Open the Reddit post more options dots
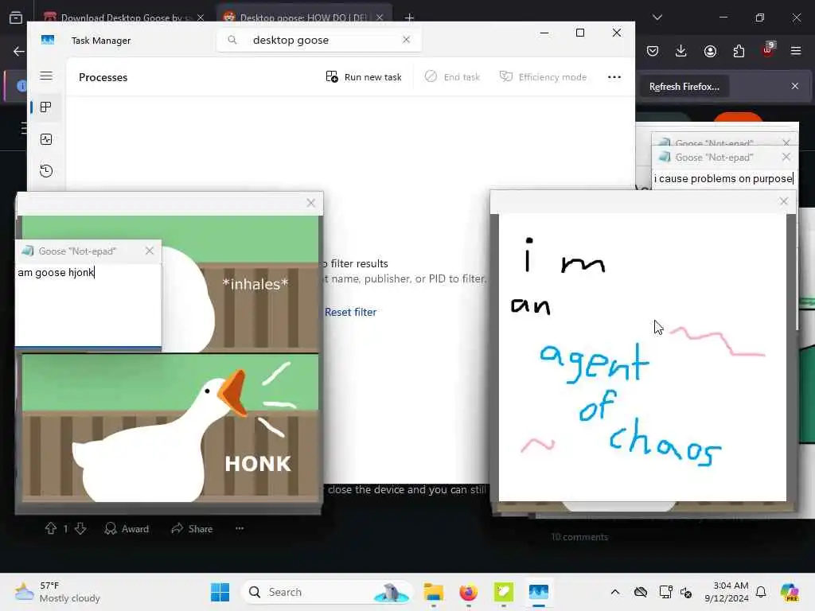Image resolution: width=815 pixels, height=611 pixels. tap(240, 528)
